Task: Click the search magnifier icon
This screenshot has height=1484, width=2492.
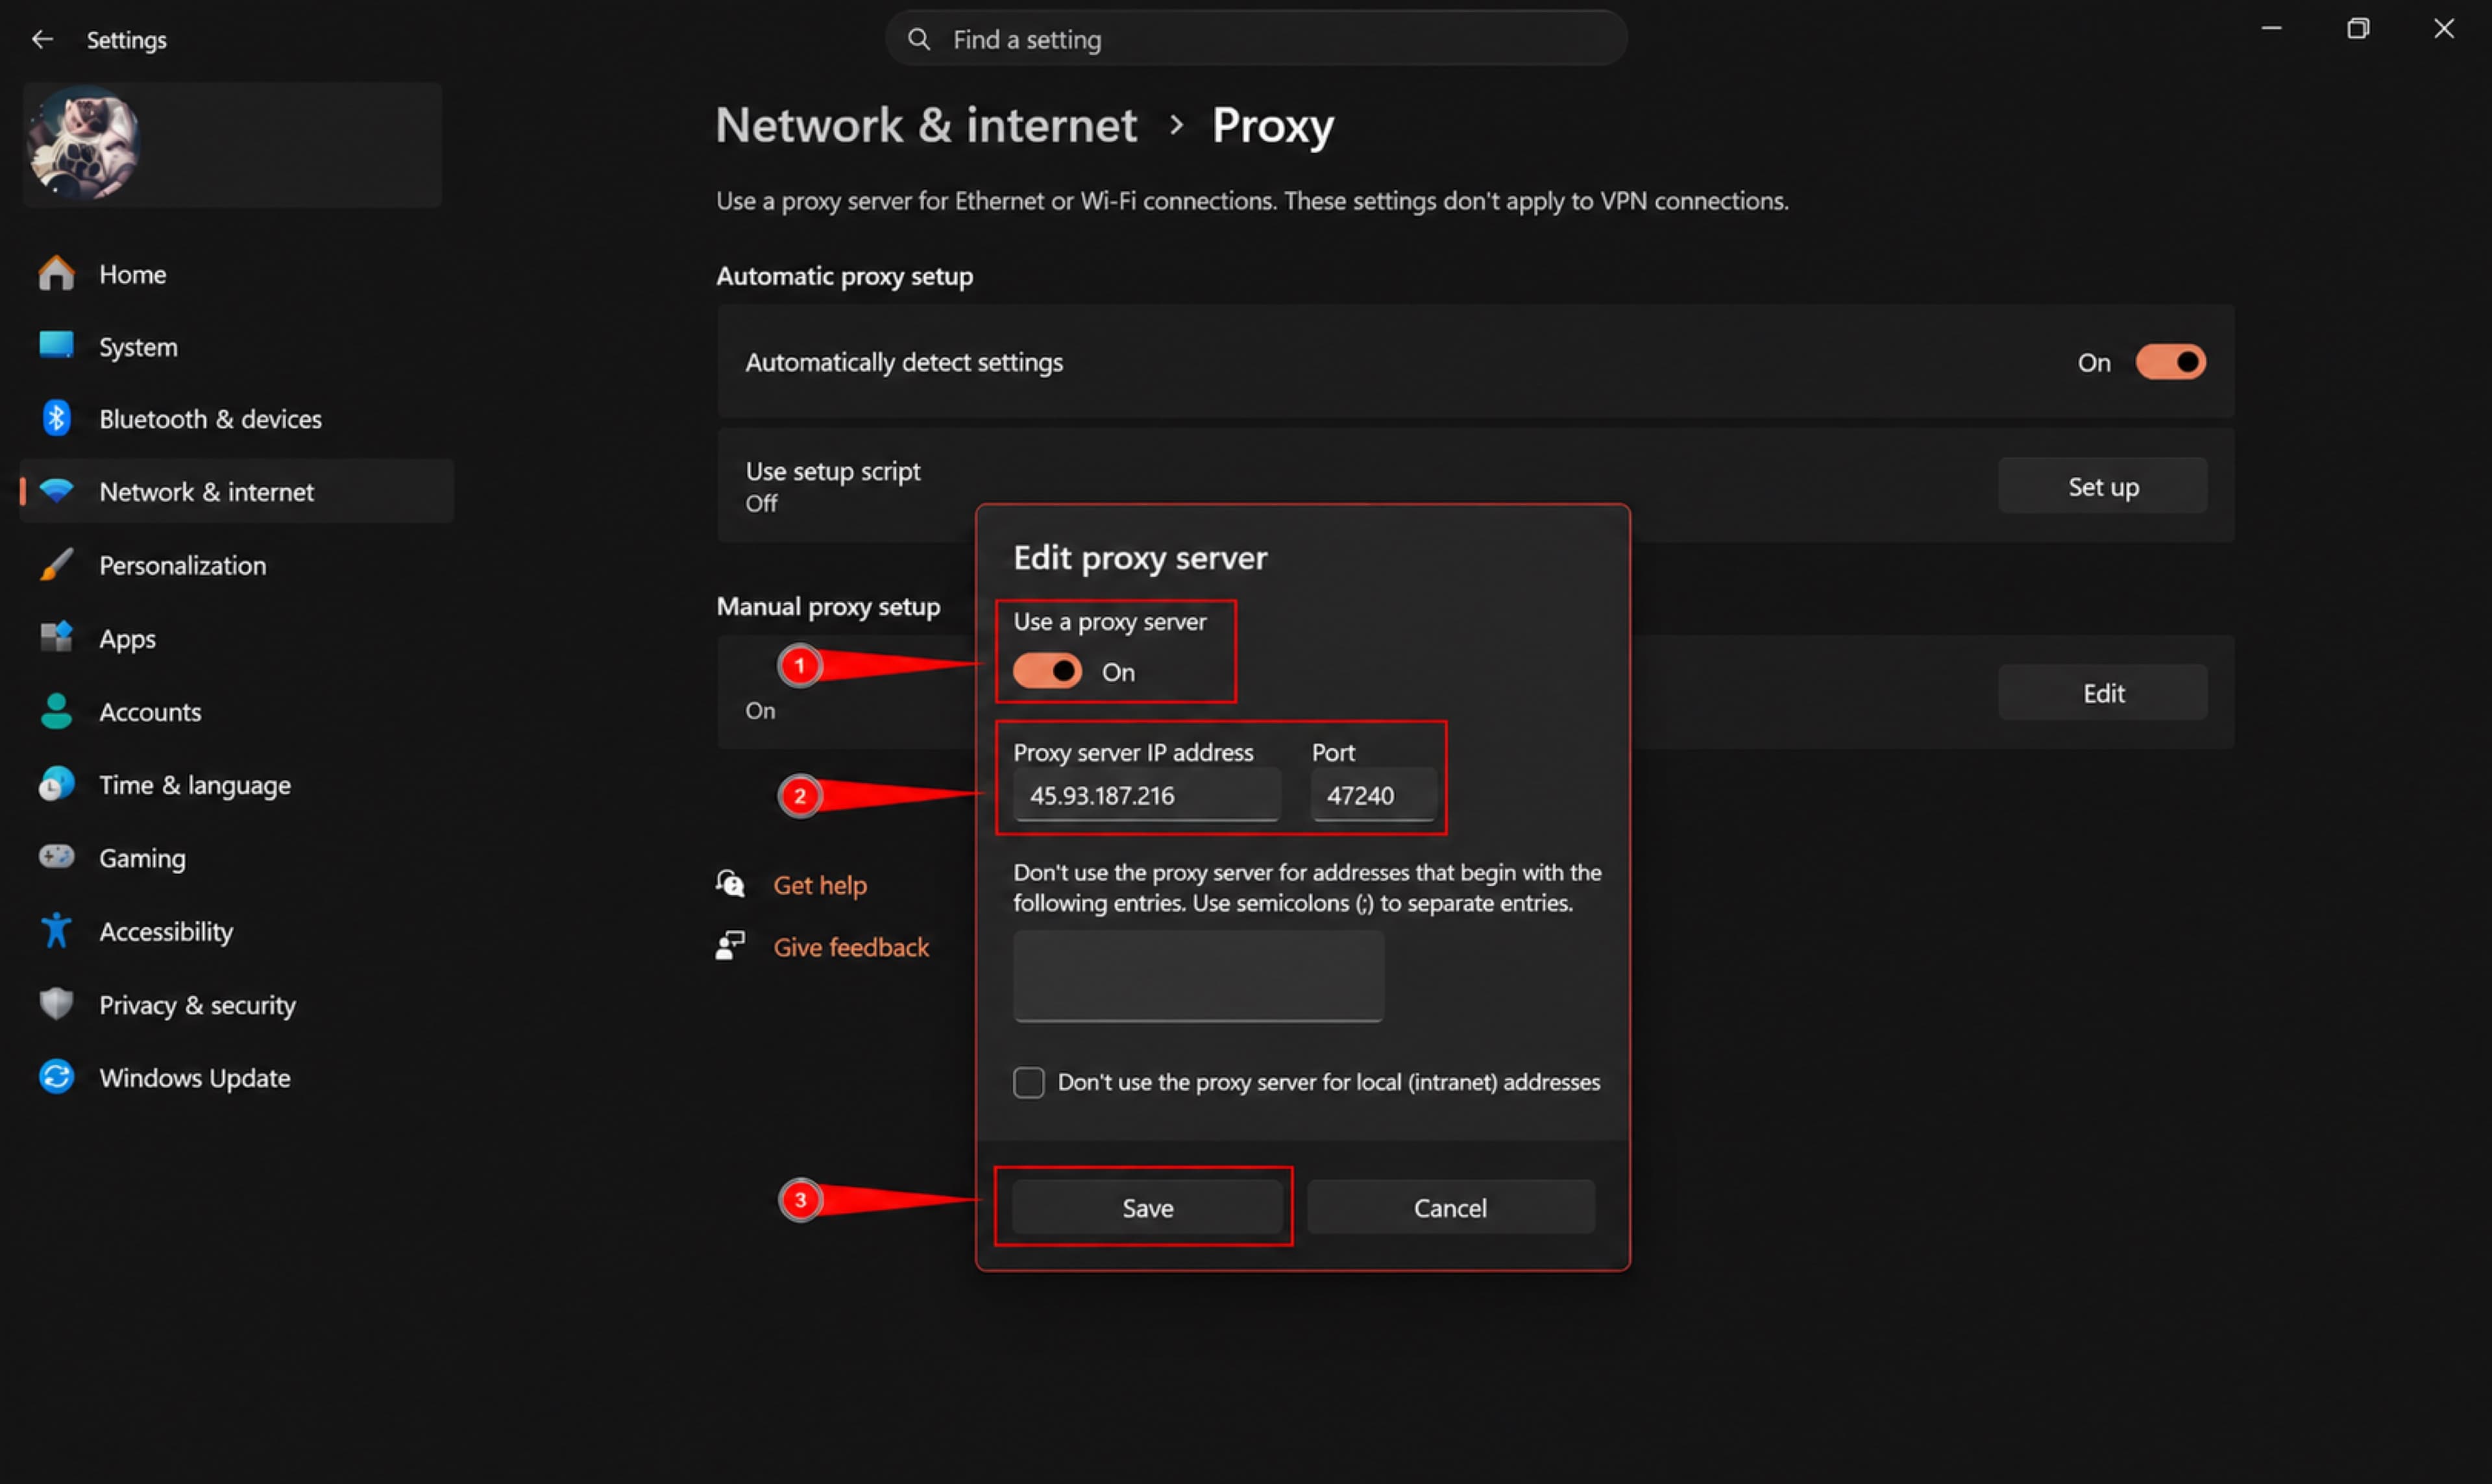Action: tap(918, 39)
